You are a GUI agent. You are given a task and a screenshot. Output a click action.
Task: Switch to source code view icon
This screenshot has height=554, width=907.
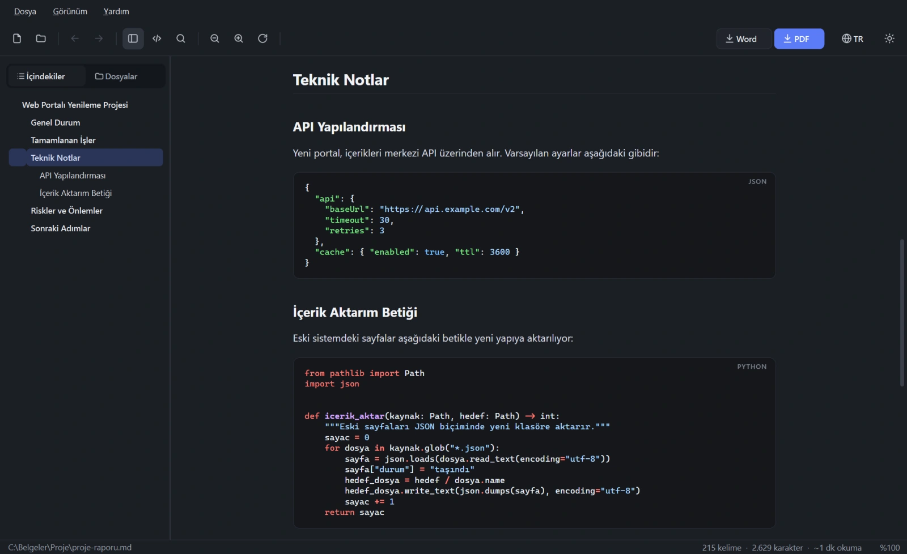pyautogui.click(x=157, y=39)
